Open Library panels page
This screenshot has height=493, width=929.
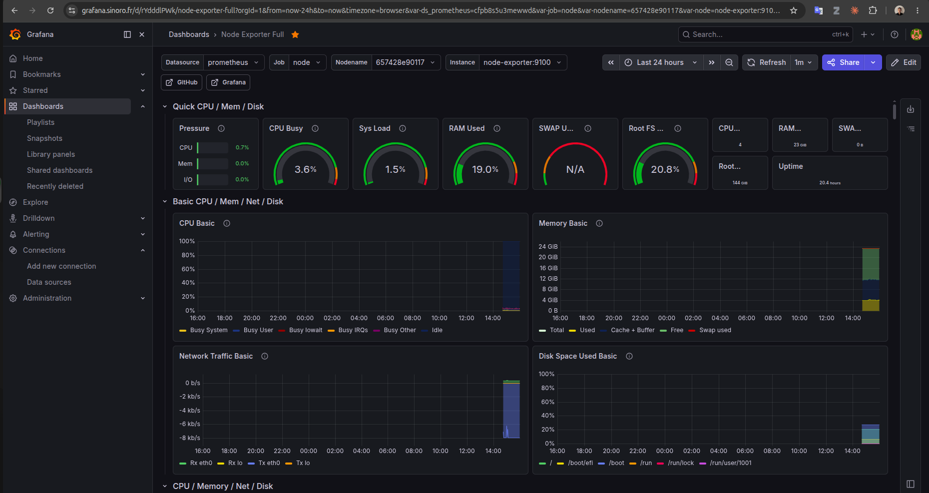pyautogui.click(x=51, y=154)
